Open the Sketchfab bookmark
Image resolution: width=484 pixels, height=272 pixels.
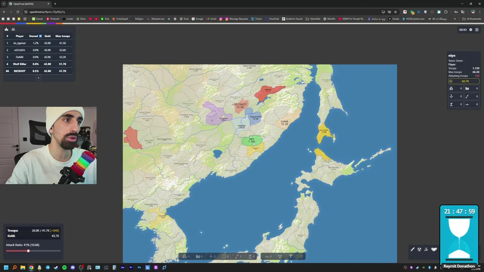coord(313,19)
